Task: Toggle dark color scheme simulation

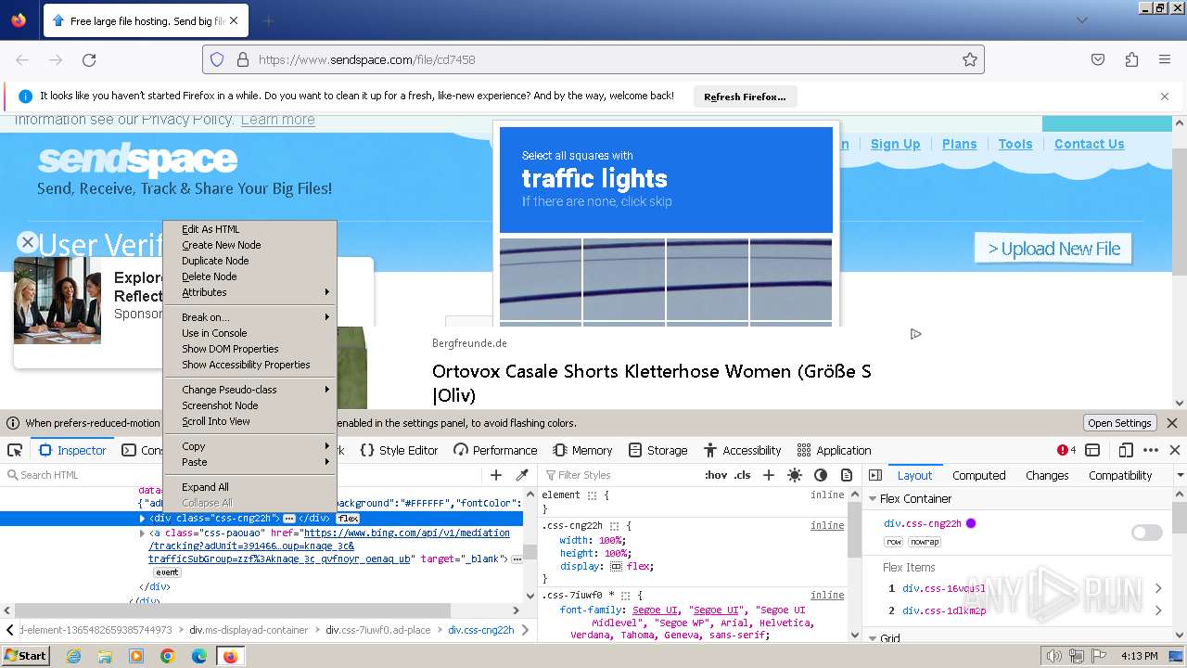Action: (821, 475)
